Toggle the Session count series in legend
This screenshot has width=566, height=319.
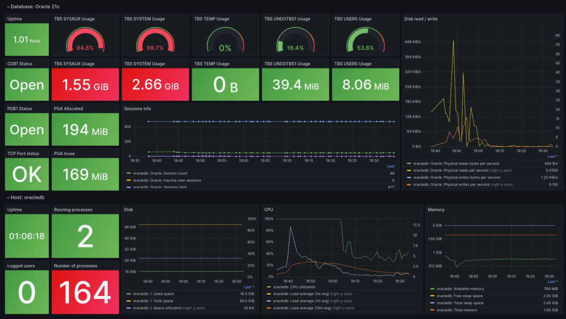click(160, 173)
